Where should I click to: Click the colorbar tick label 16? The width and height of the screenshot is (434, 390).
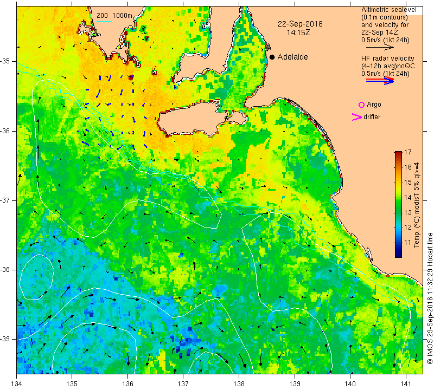click(x=408, y=167)
